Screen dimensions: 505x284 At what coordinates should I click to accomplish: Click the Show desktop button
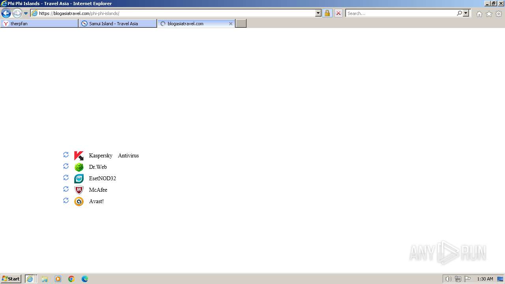(x=500, y=279)
